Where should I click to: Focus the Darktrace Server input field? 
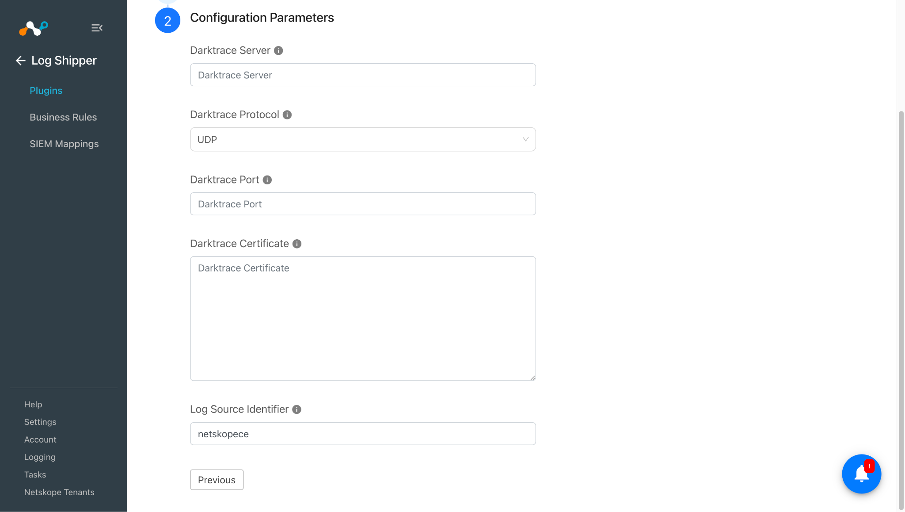pos(363,75)
